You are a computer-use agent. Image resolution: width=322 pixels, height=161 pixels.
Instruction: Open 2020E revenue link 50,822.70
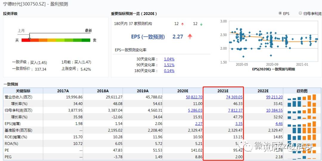pyautogui.click(x=194, y=97)
